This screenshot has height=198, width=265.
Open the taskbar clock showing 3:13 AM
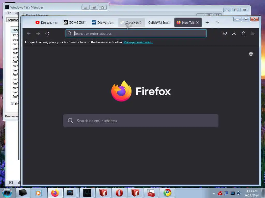click(x=252, y=193)
